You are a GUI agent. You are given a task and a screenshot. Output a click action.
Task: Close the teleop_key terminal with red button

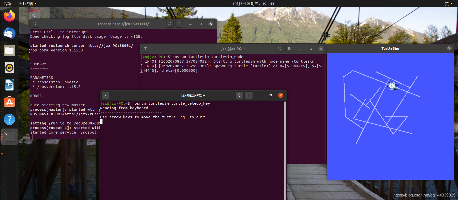[281, 95]
